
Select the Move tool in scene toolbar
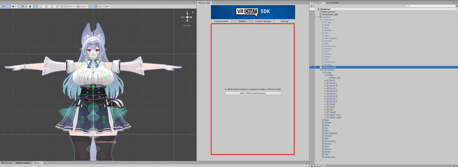(35, 6)
